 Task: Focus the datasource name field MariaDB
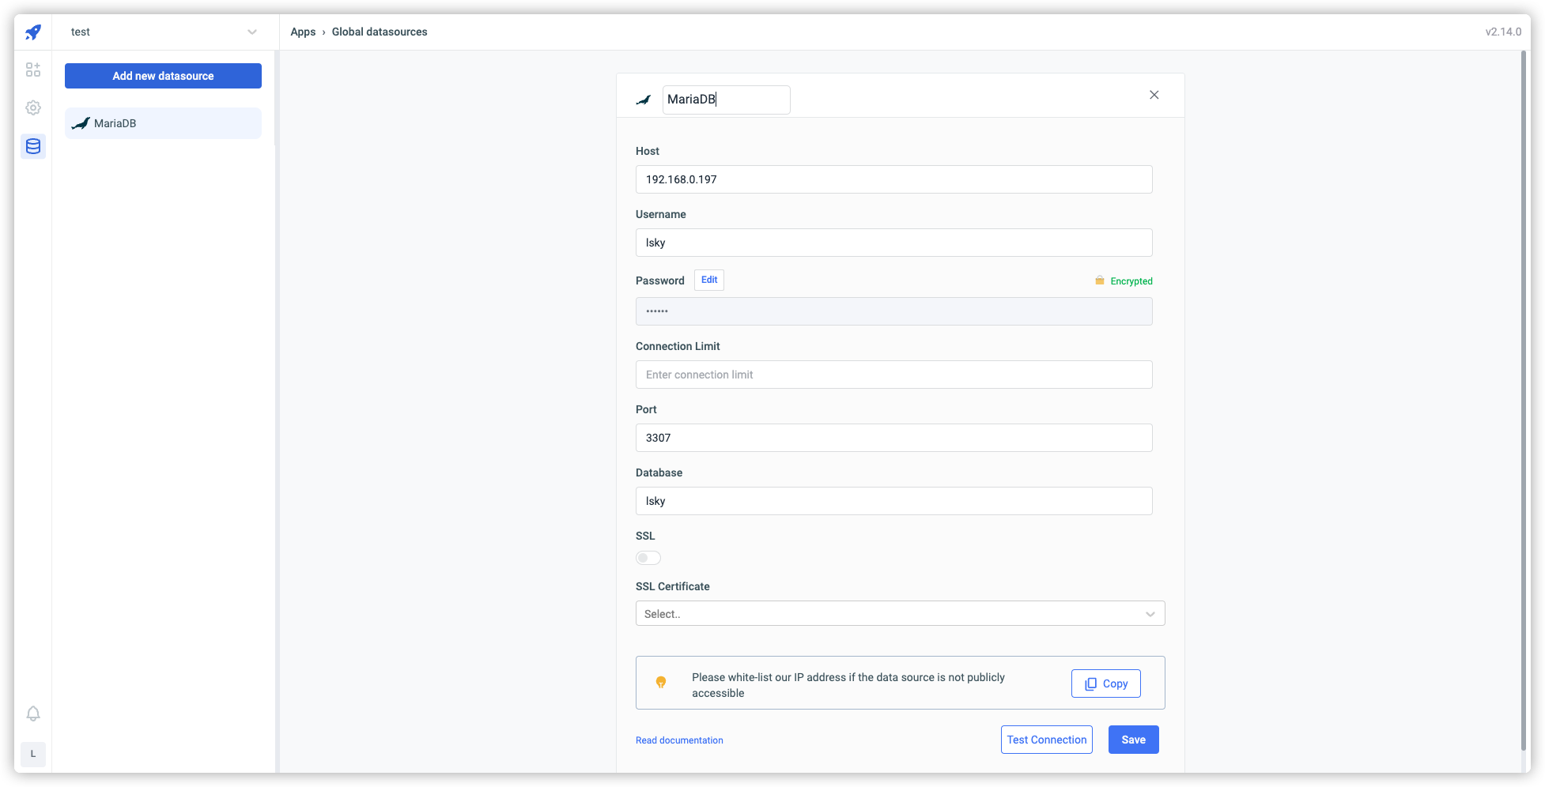pyautogui.click(x=726, y=100)
